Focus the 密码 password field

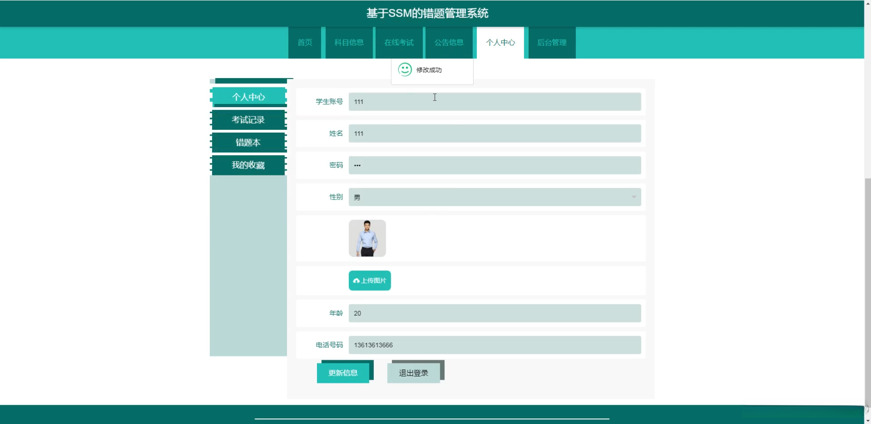click(495, 165)
